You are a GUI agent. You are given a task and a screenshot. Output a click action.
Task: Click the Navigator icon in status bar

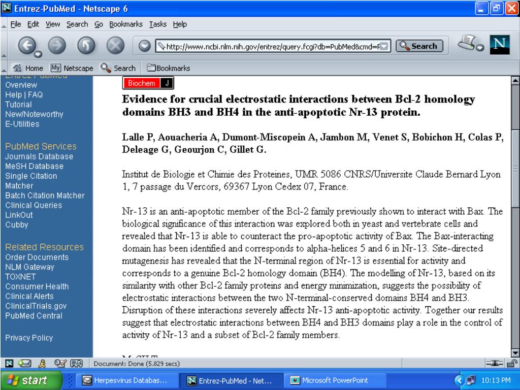(9, 364)
